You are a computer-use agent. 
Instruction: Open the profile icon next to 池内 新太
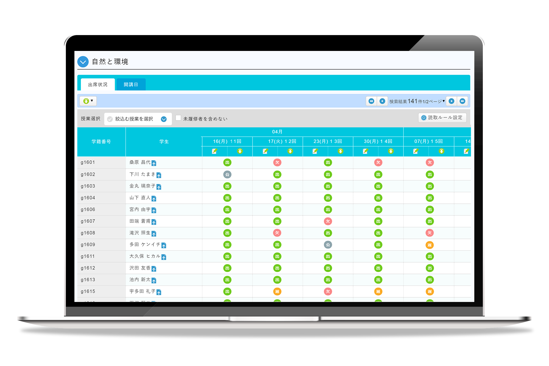point(154,280)
